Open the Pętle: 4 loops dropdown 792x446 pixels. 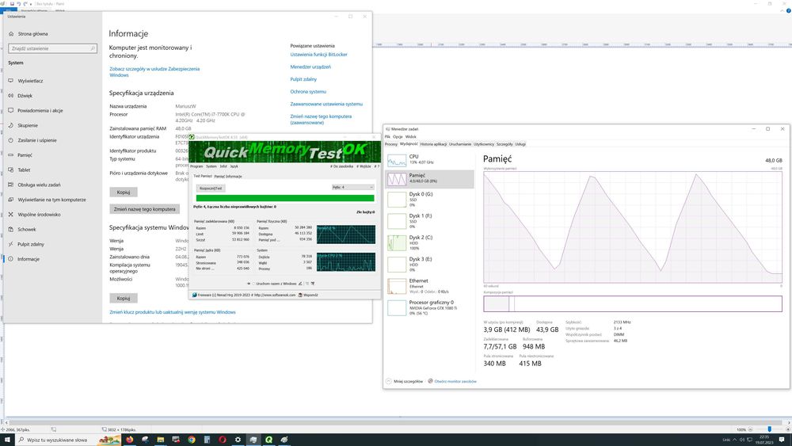click(x=352, y=188)
